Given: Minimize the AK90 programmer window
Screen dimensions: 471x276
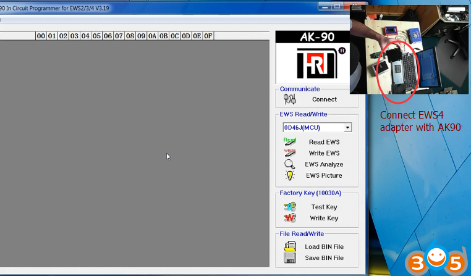Looking at the screenshot, I should (325, 6).
